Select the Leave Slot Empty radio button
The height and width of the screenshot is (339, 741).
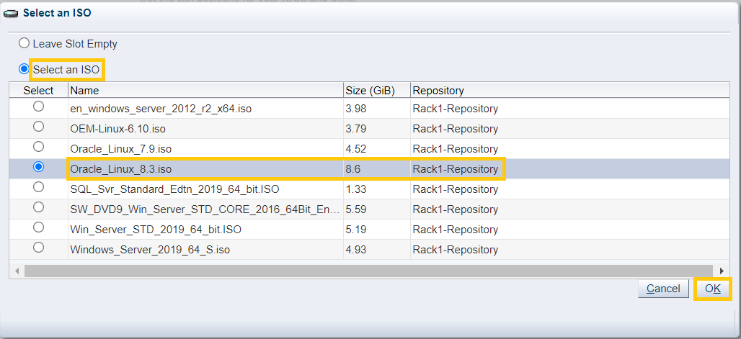click(x=24, y=43)
